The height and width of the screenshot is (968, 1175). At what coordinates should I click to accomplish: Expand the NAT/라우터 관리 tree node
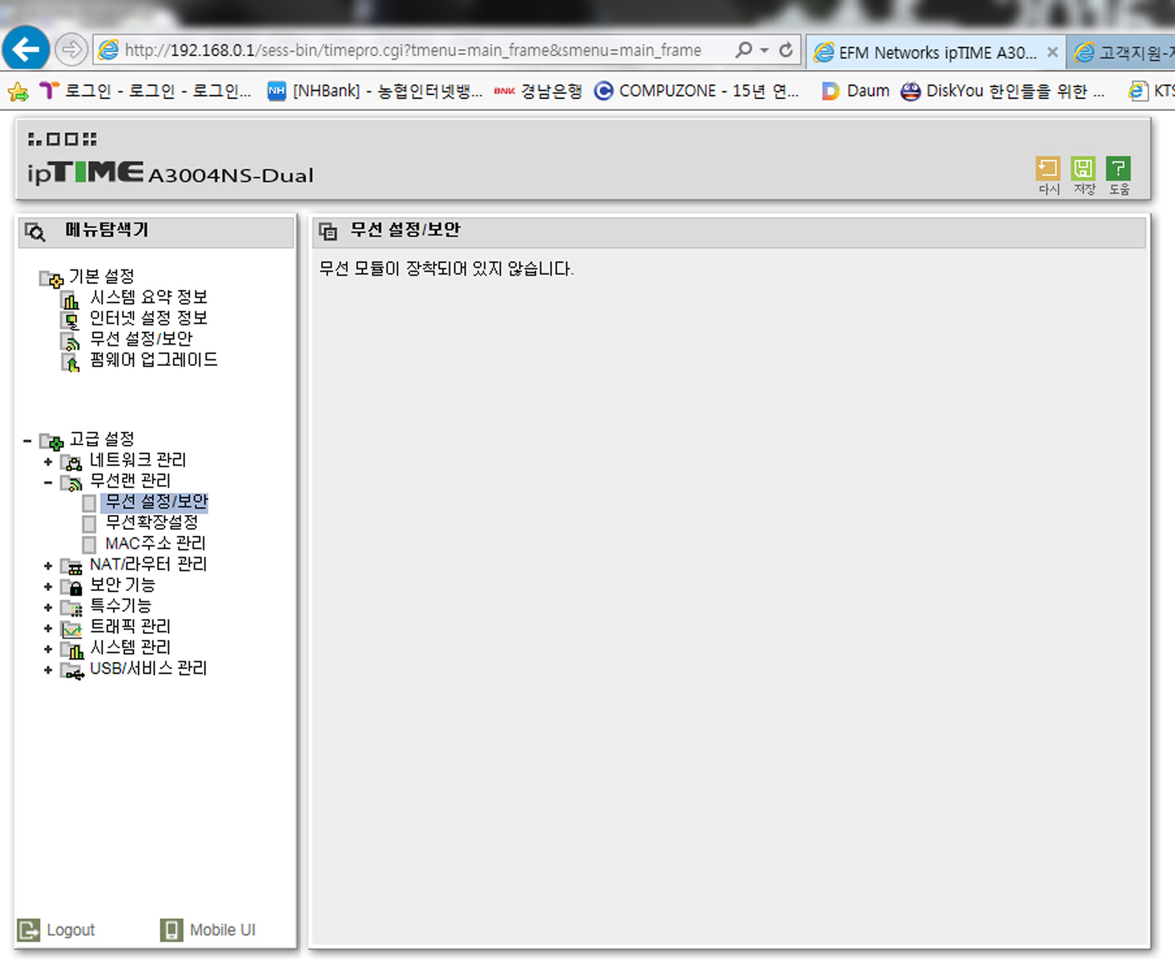pos(48,566)
